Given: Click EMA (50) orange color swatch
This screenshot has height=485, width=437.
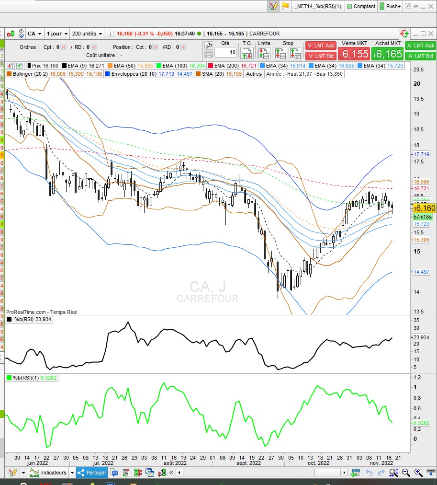Looking at the screenshot, I should (x=110, y=66).
